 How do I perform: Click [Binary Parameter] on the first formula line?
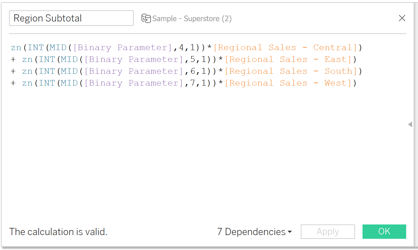122,48
